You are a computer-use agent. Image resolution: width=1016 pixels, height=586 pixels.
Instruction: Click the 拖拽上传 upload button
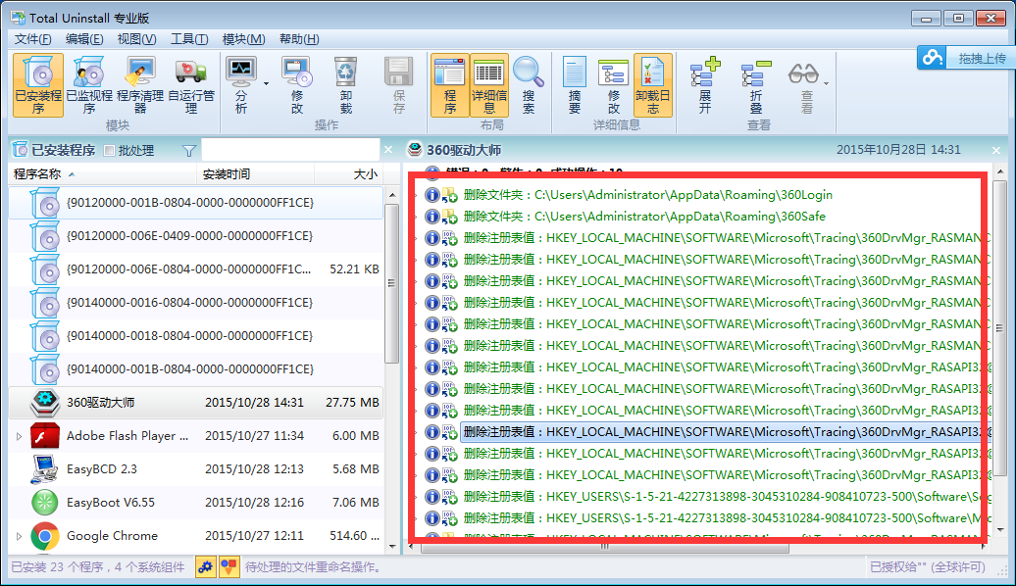point(966,58)
